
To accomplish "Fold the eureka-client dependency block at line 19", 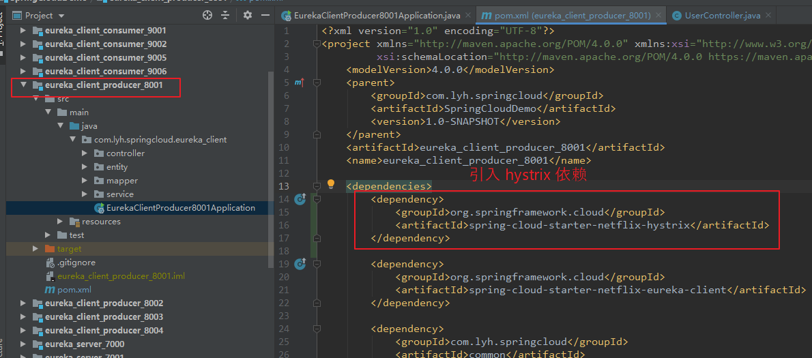I will tap(317, 264).
